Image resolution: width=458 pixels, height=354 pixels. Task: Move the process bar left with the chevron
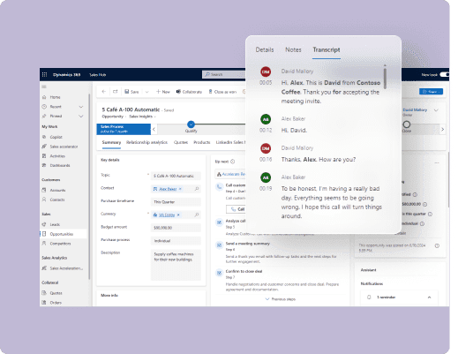click(154, 129)
